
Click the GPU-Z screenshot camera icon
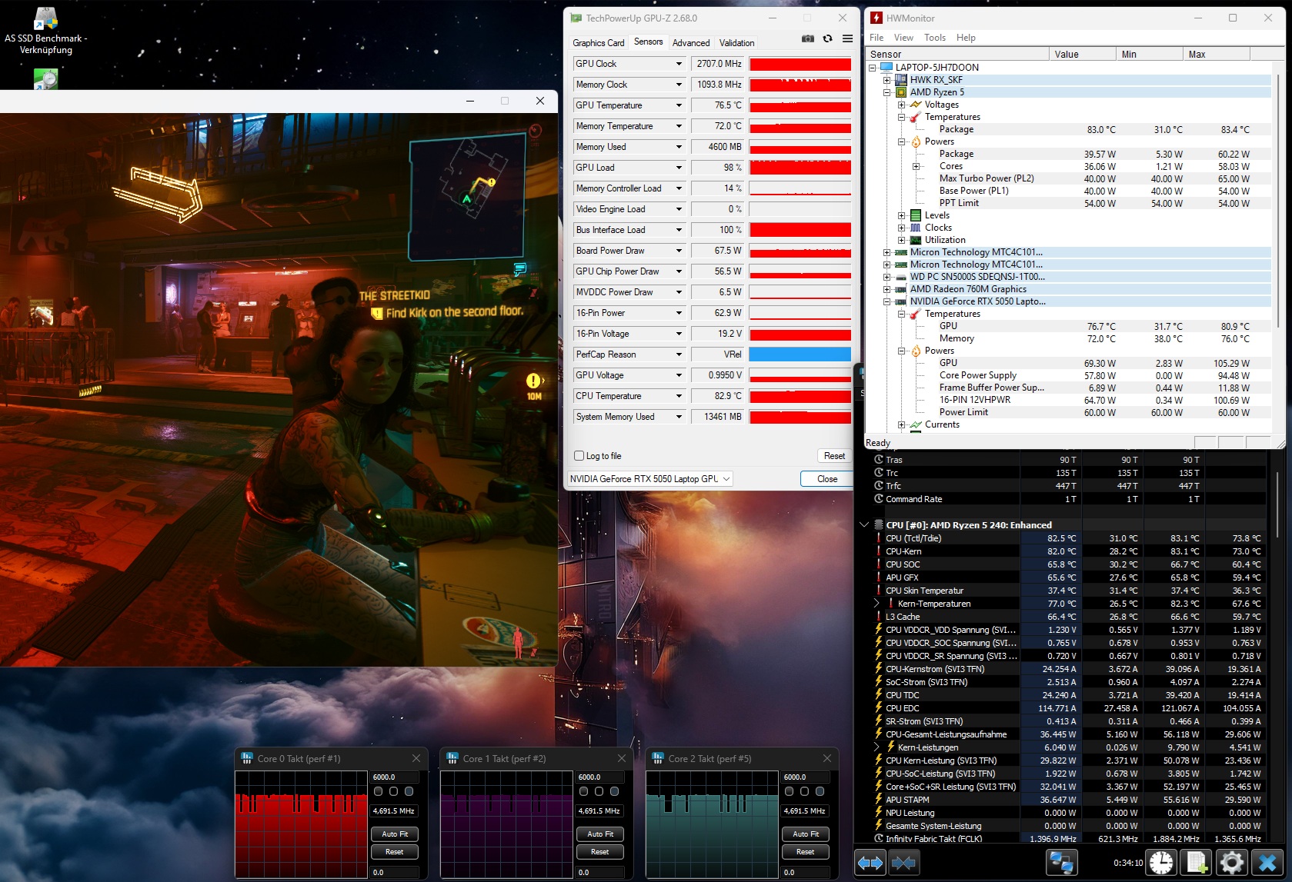tap(807, 39)
